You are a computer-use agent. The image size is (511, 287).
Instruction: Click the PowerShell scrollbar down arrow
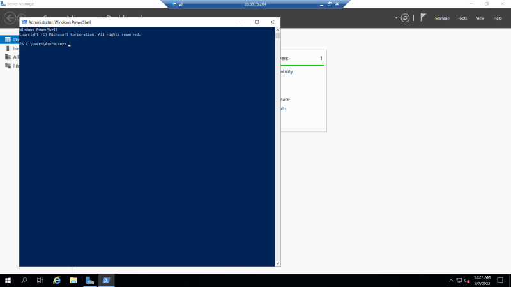click(x=278, y=263)
